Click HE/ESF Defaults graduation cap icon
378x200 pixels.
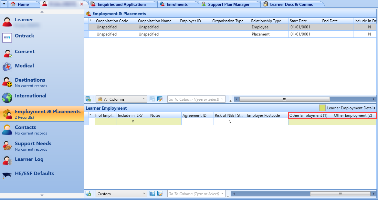tap(7, 175)
